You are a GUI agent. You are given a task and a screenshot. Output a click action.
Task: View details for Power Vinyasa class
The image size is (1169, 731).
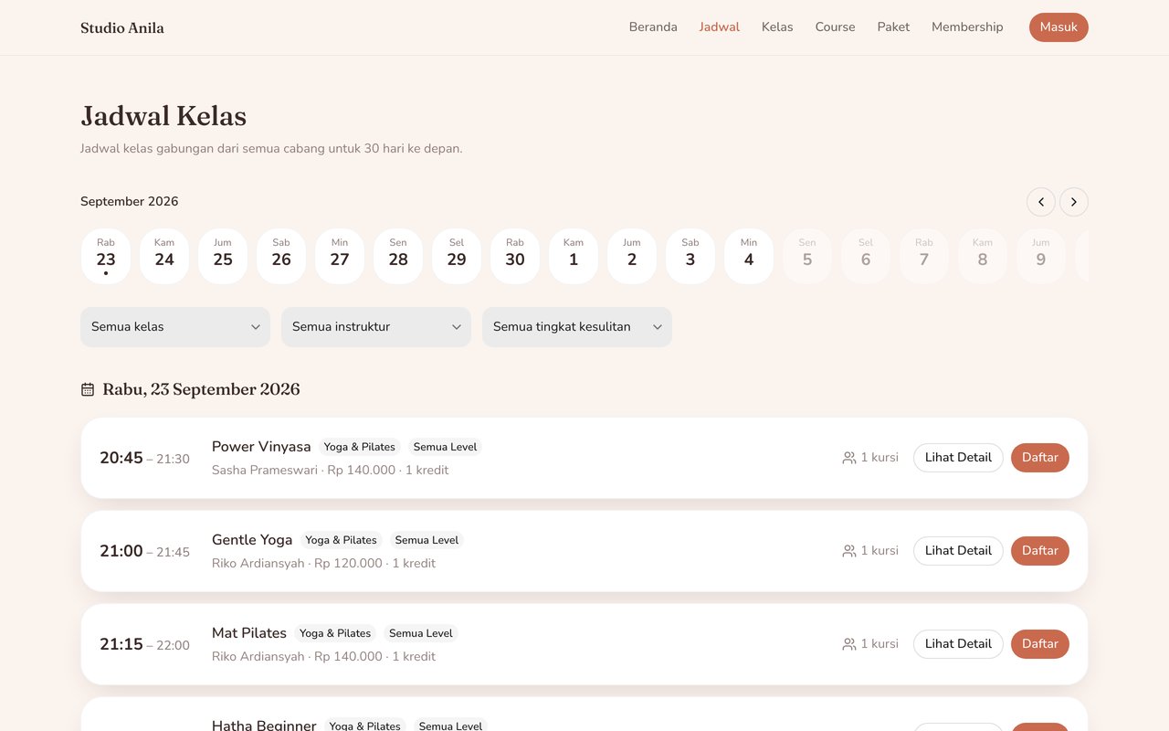click(x=958, y=458)
